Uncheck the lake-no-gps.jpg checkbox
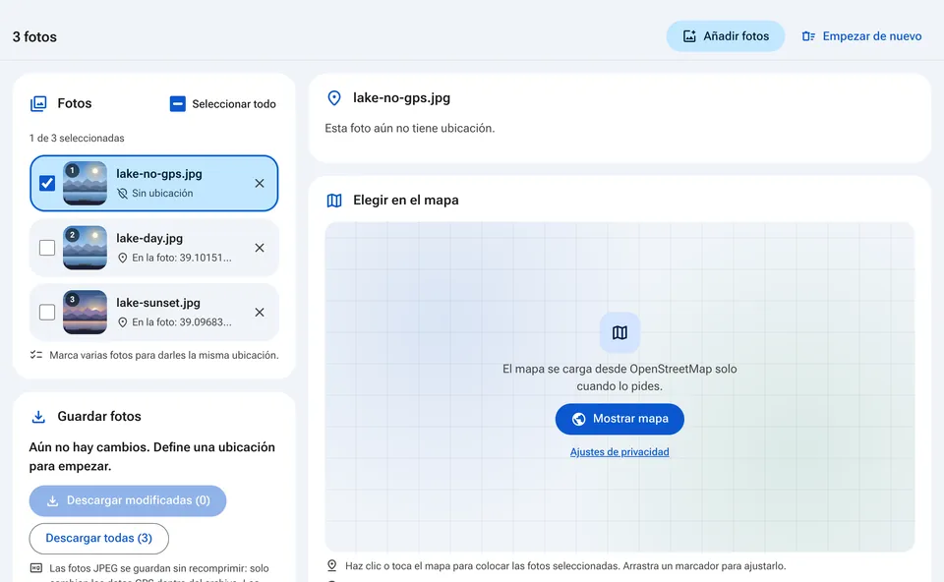This screenshot has height=582, width=944. (47, 183)
